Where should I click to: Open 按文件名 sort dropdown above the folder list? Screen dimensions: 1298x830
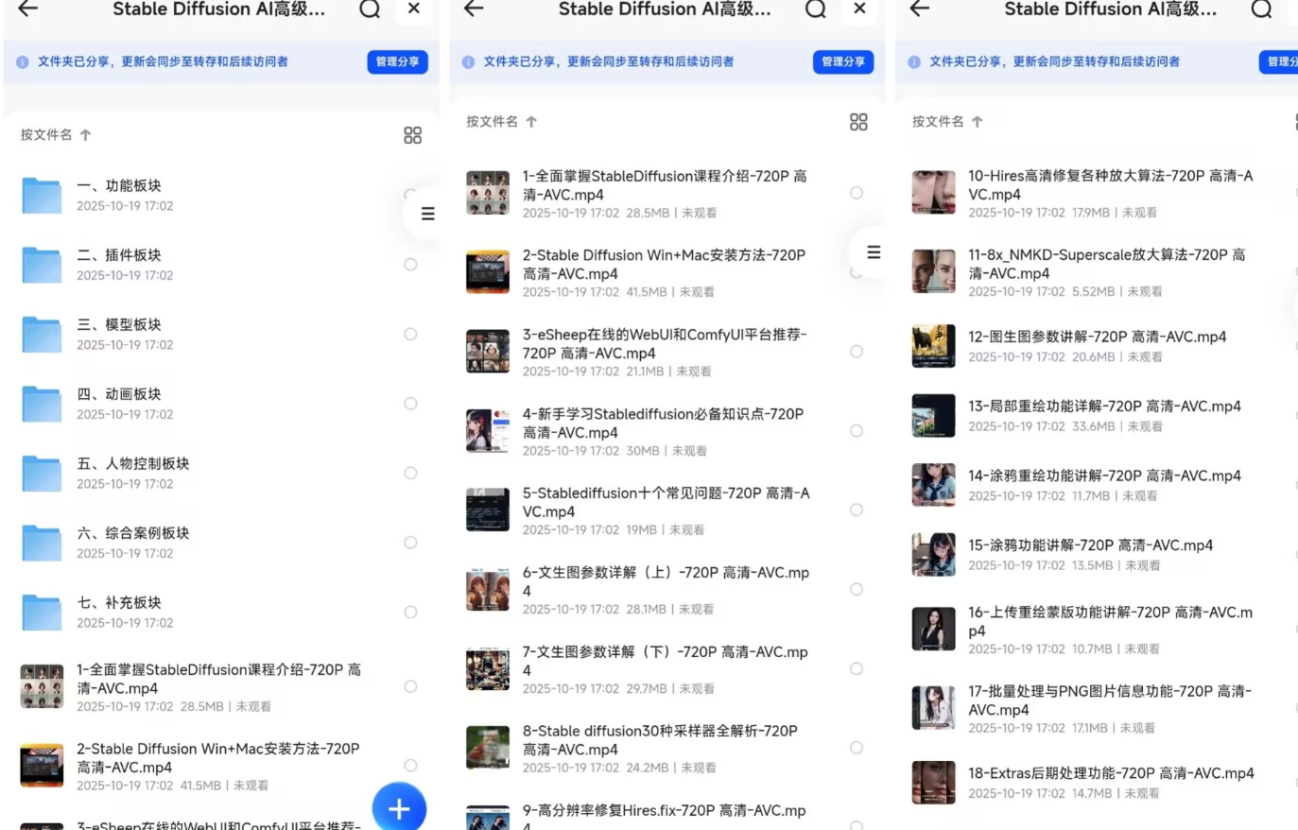(x=56, y=135)
